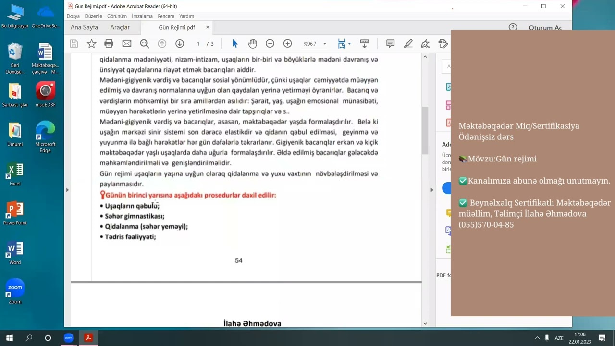The width and height of the screenshot is (615, 346).
Task: Collapse the right tools pane arrow
Action: (431, 190)
